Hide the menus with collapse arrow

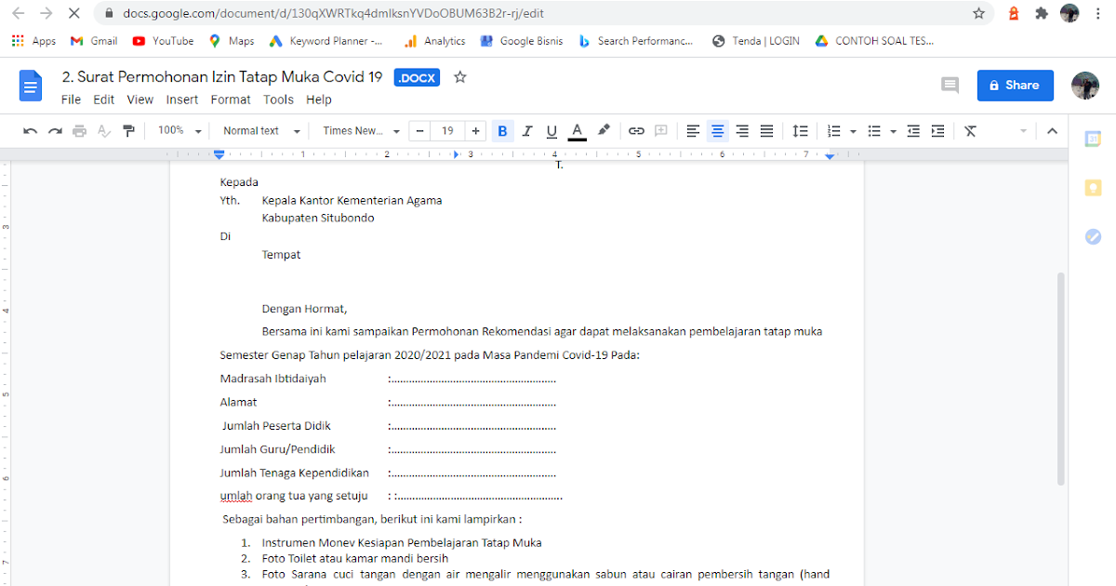coord(1053,131)
